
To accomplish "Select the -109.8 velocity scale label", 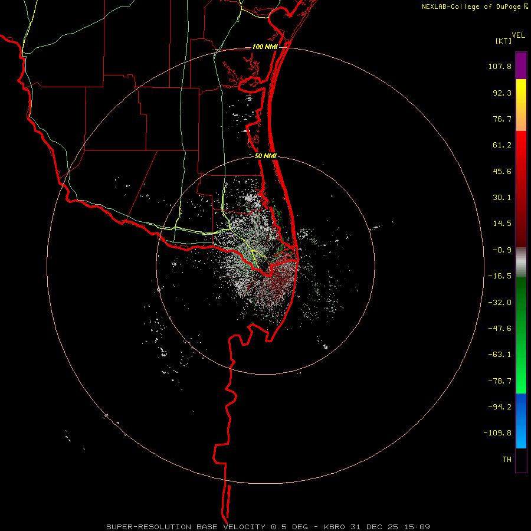I will click(x=497, y=433).
